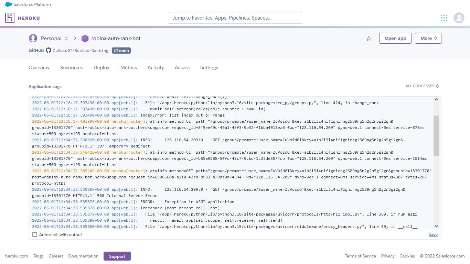Open the Terms of Service link
The image size is (470, 264).
(360, 256)
